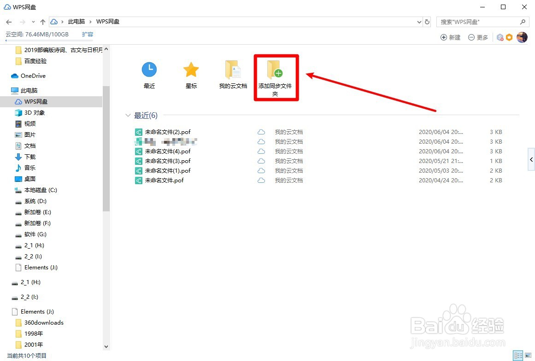The height and width of the screenshot is (361, 535).
Task: Click cloud status icon for 未命名文件(2).pof
Action: 261,132
